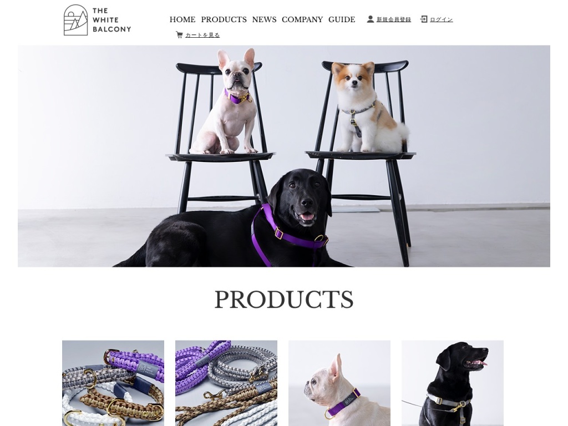
Task: Click THE WHITE BALCONY logo text
Action: [x=111, y=20]
